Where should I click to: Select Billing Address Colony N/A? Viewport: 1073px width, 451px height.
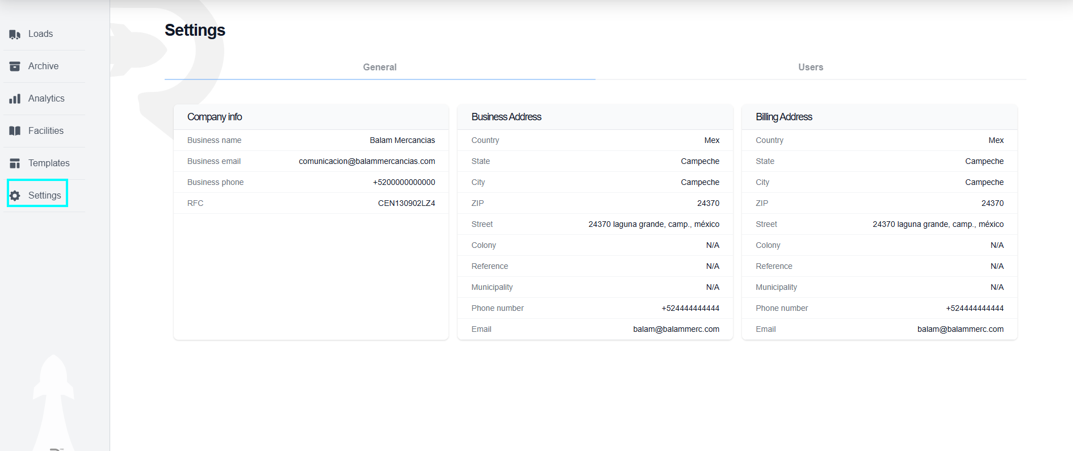coord(997,245)
